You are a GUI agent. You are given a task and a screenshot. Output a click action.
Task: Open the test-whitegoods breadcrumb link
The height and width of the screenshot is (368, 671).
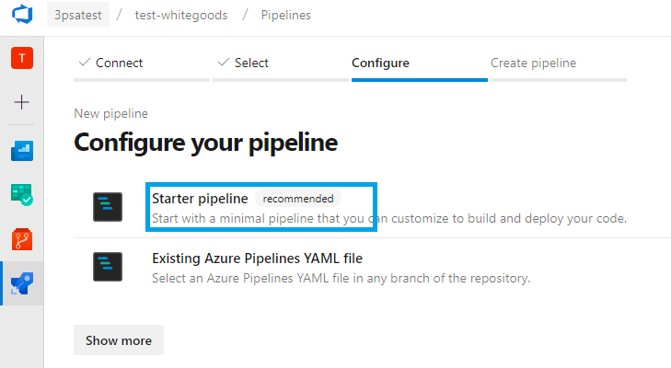pos(180,16)
